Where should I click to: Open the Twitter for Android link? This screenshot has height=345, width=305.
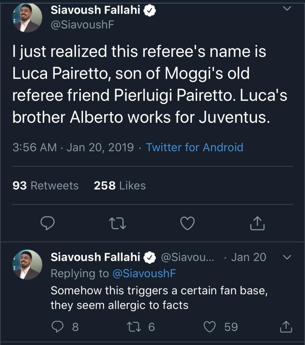(x=194, y=147)
